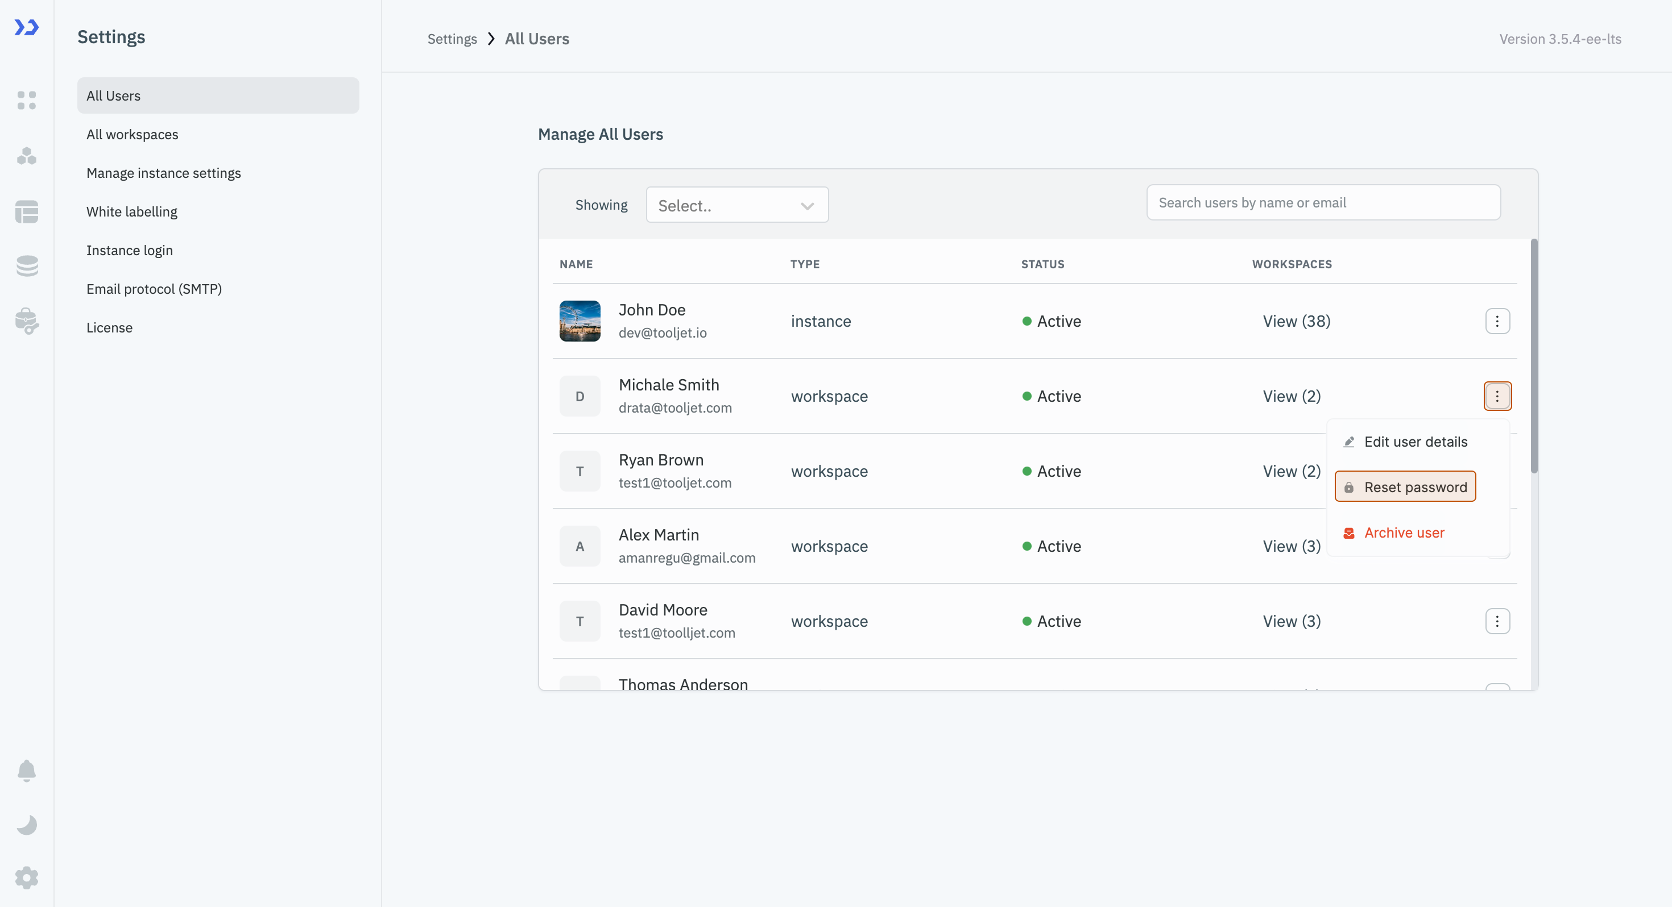Click View (38) workspaces for John Doe
The width and height of the screenshot is (1672, 907).
(1296, 321)
